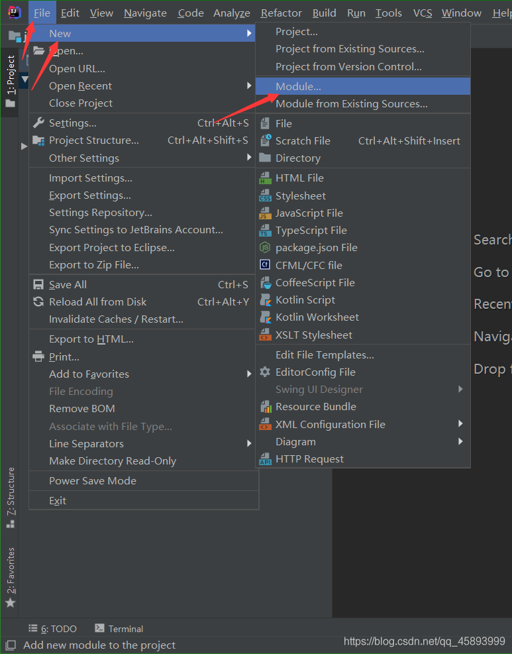Click Invalidate Caches / Restart...
The image size is (512, 654).
pyautogui.click(x=142, y=319)
